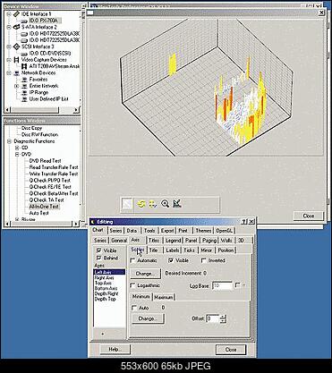The image size is (332, 373).
Task: Collapse the Video Capture Devices node
Action: [9, 60]
